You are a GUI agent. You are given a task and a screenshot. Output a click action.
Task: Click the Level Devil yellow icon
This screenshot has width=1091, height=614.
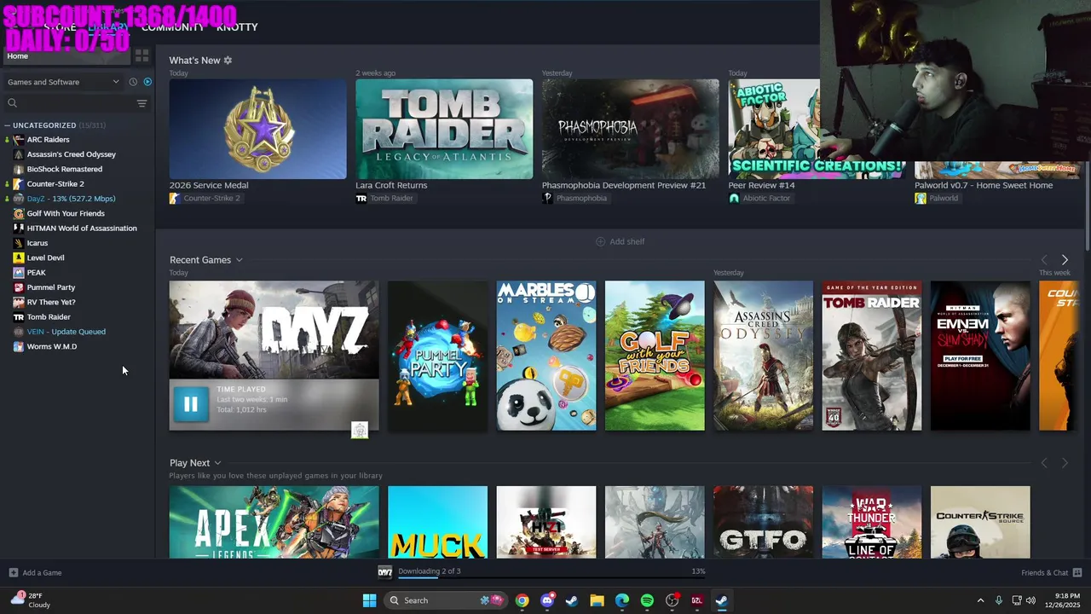19,258
